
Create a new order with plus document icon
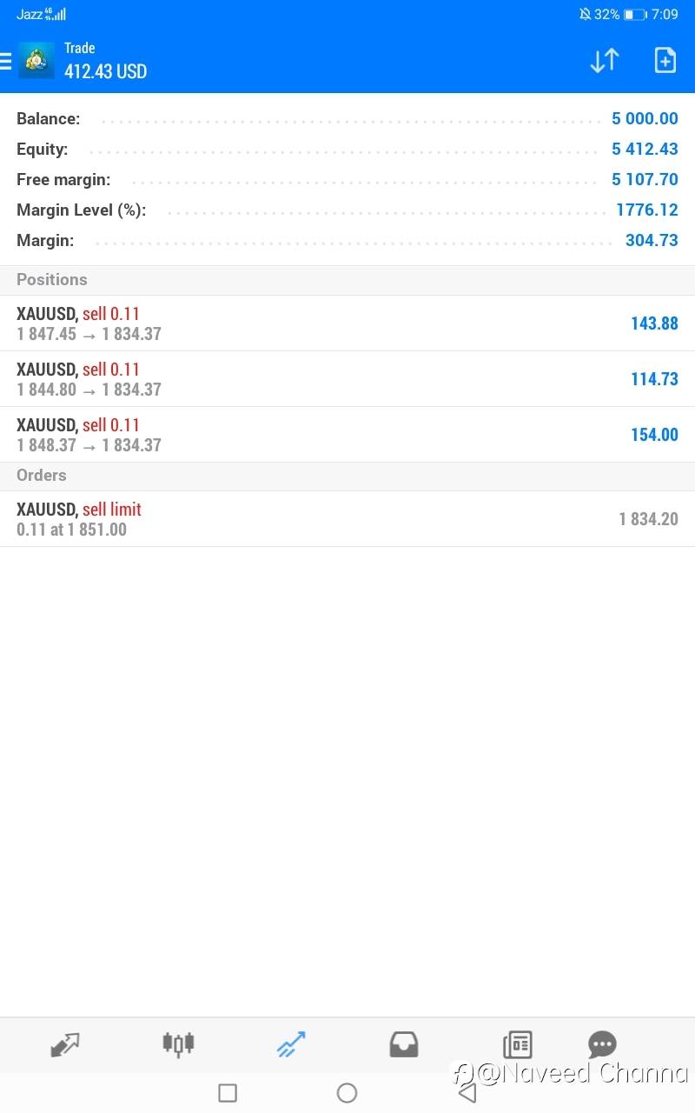pos(665,61)
